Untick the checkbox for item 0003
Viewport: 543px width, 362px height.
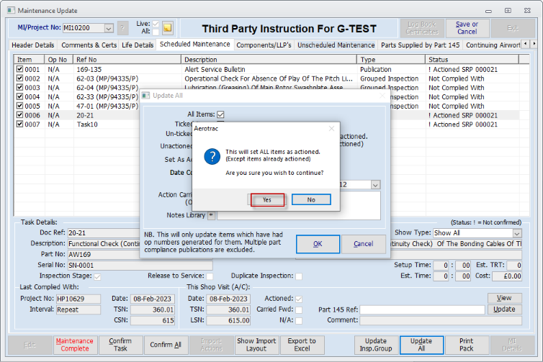coord(20,88)
